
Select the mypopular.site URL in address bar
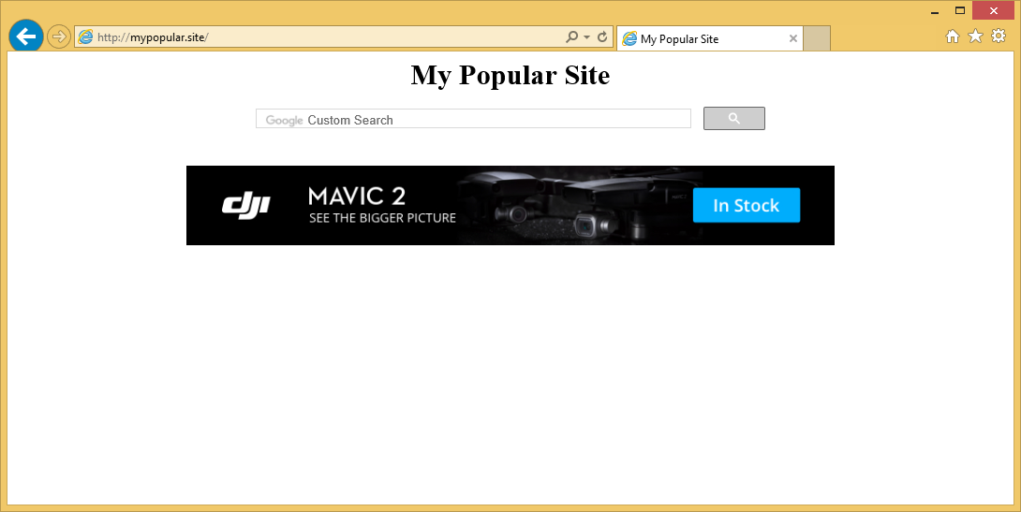click(153, 37)
